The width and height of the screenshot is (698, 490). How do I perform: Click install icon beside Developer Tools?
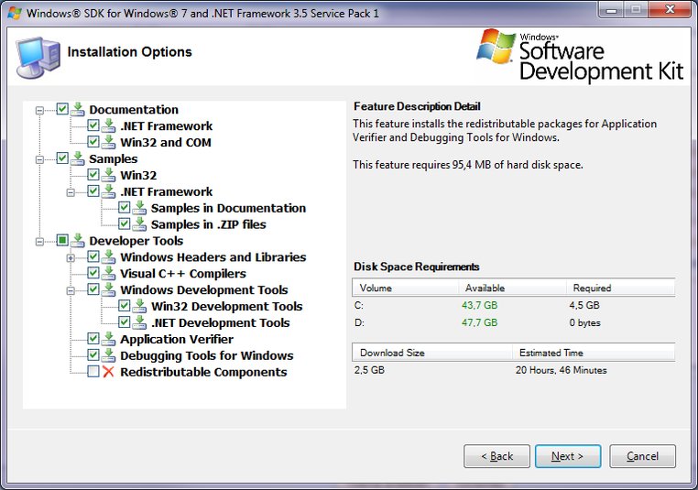coord(78,240)
